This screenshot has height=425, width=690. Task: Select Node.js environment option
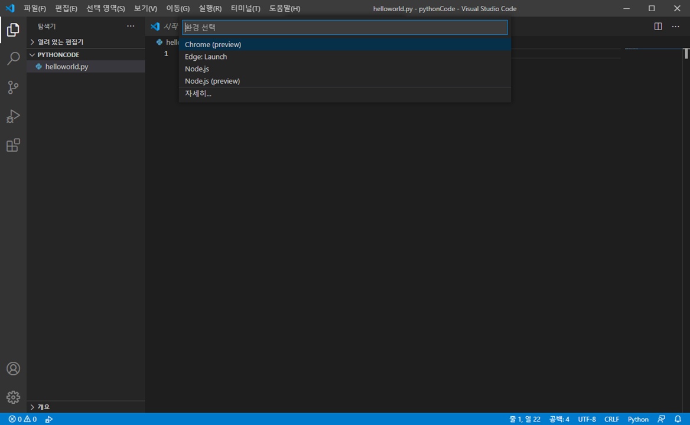pos(345,69)
